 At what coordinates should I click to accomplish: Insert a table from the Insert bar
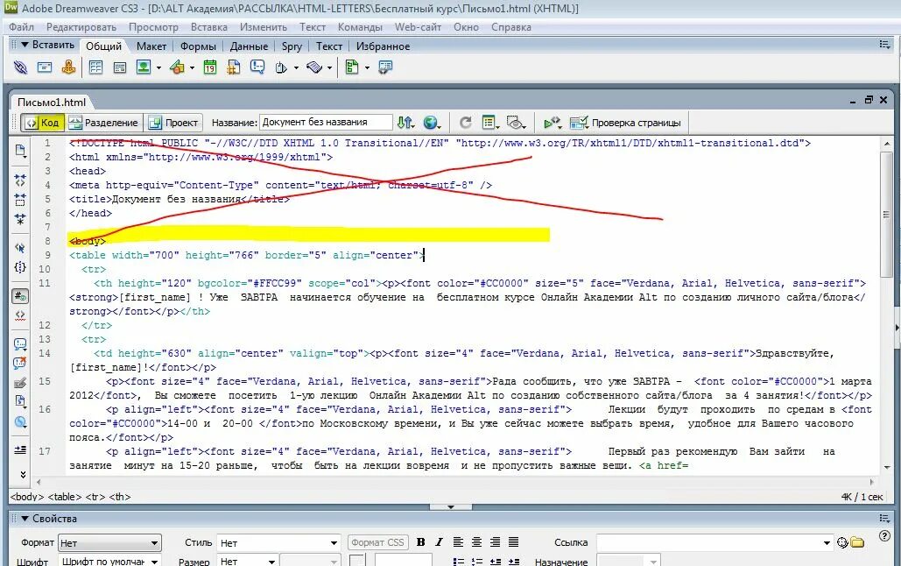pyautogui.click(x=95, y=67)
